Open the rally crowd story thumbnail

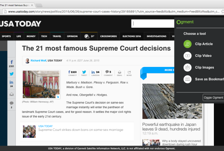(29, 131)
